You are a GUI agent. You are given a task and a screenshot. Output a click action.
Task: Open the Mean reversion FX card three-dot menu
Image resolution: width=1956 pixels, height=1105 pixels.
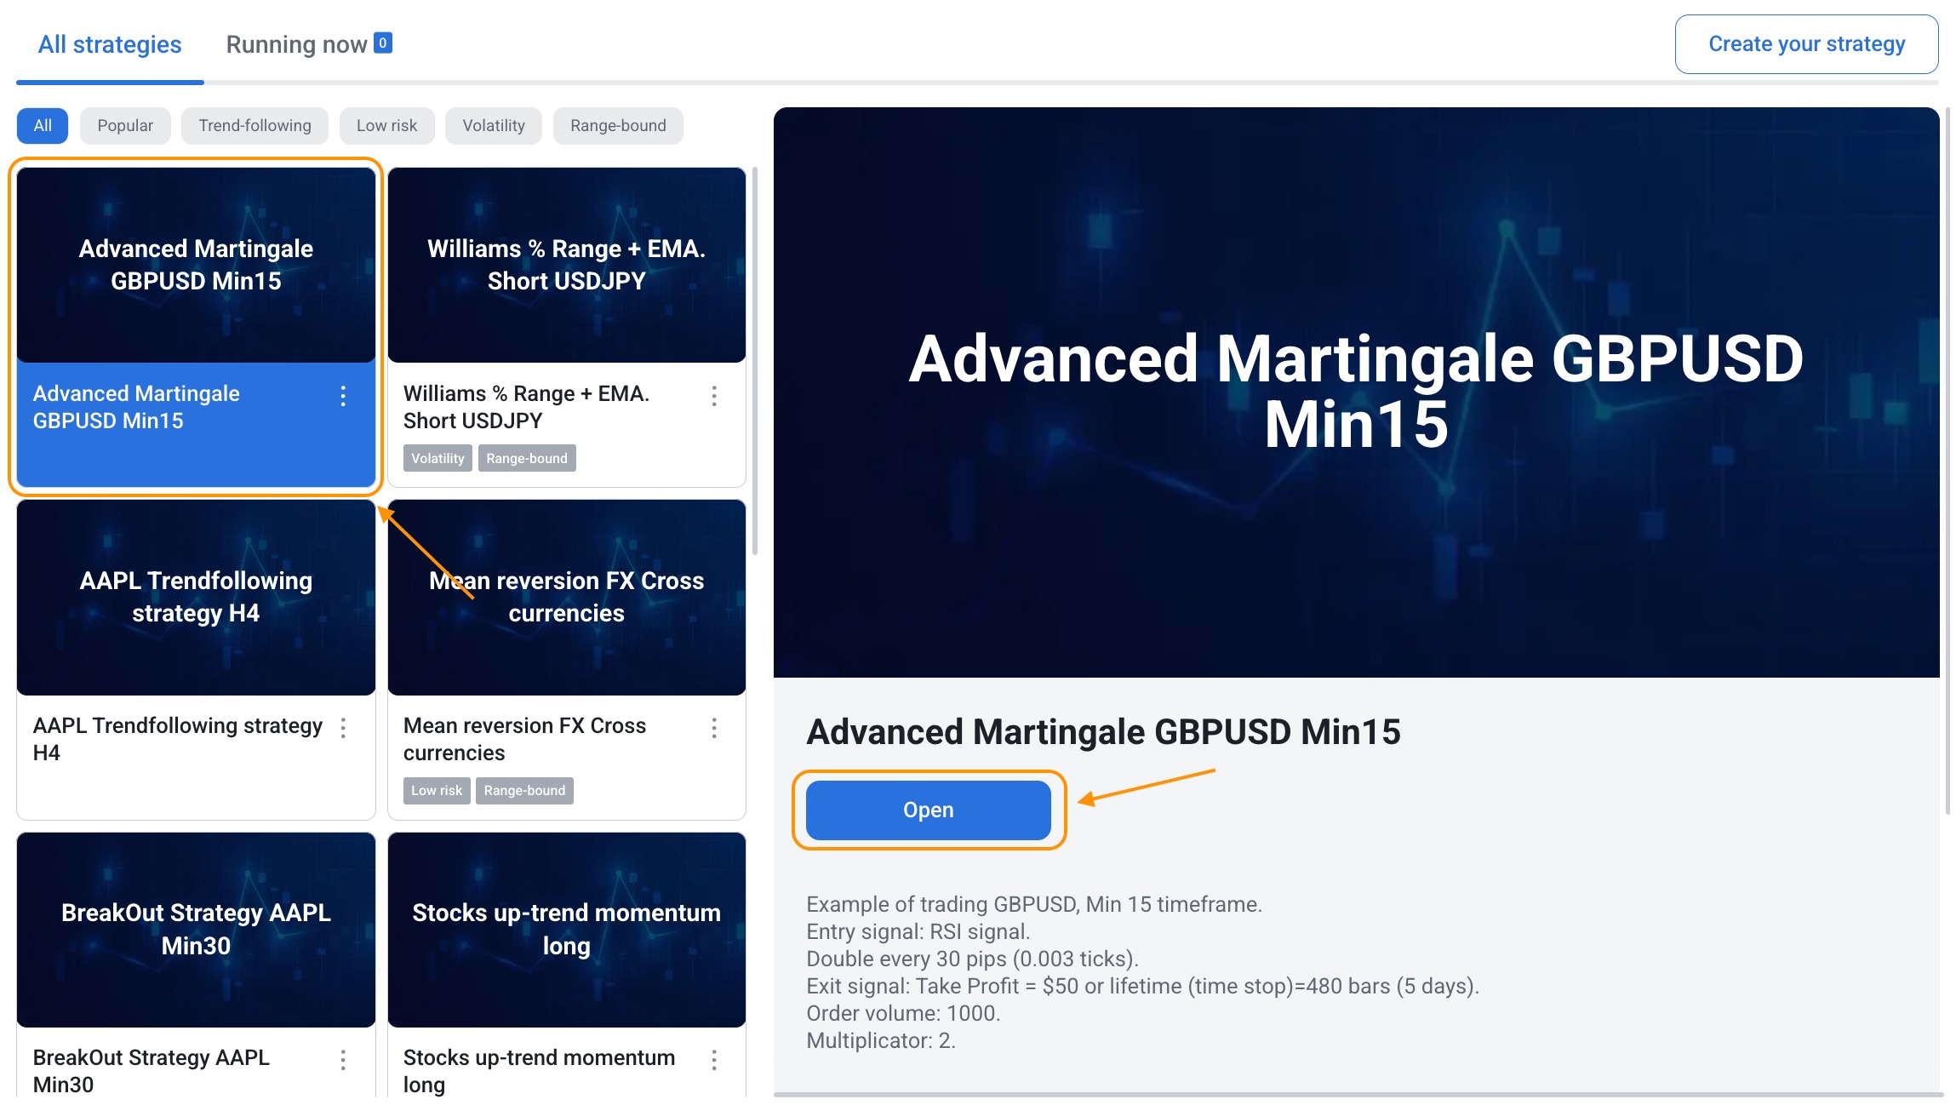(x=713, y=728)
